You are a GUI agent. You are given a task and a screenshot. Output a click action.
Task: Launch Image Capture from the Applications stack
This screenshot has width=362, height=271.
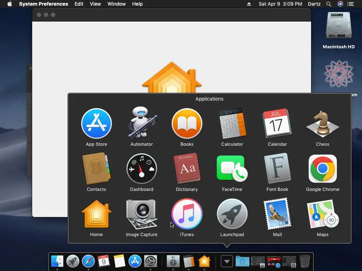[141, 214]
